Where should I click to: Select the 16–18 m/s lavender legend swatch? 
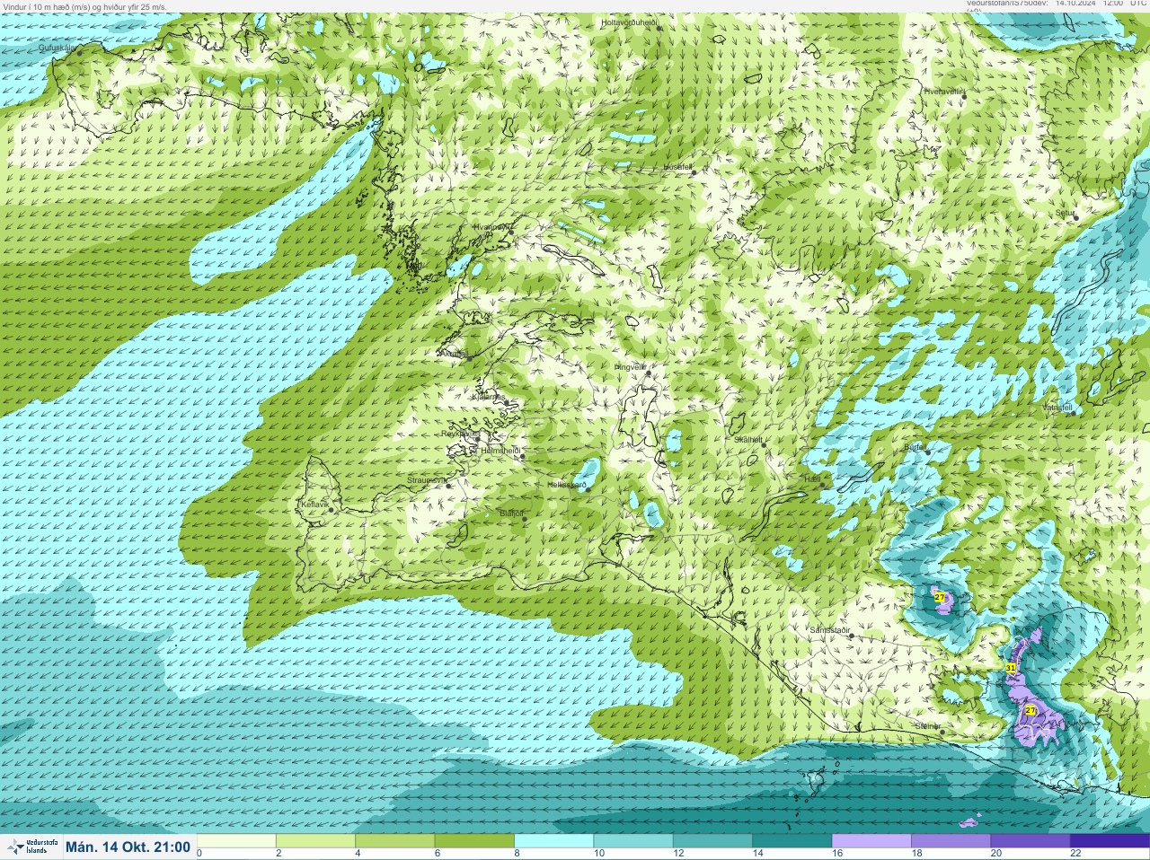coord(871,841)
